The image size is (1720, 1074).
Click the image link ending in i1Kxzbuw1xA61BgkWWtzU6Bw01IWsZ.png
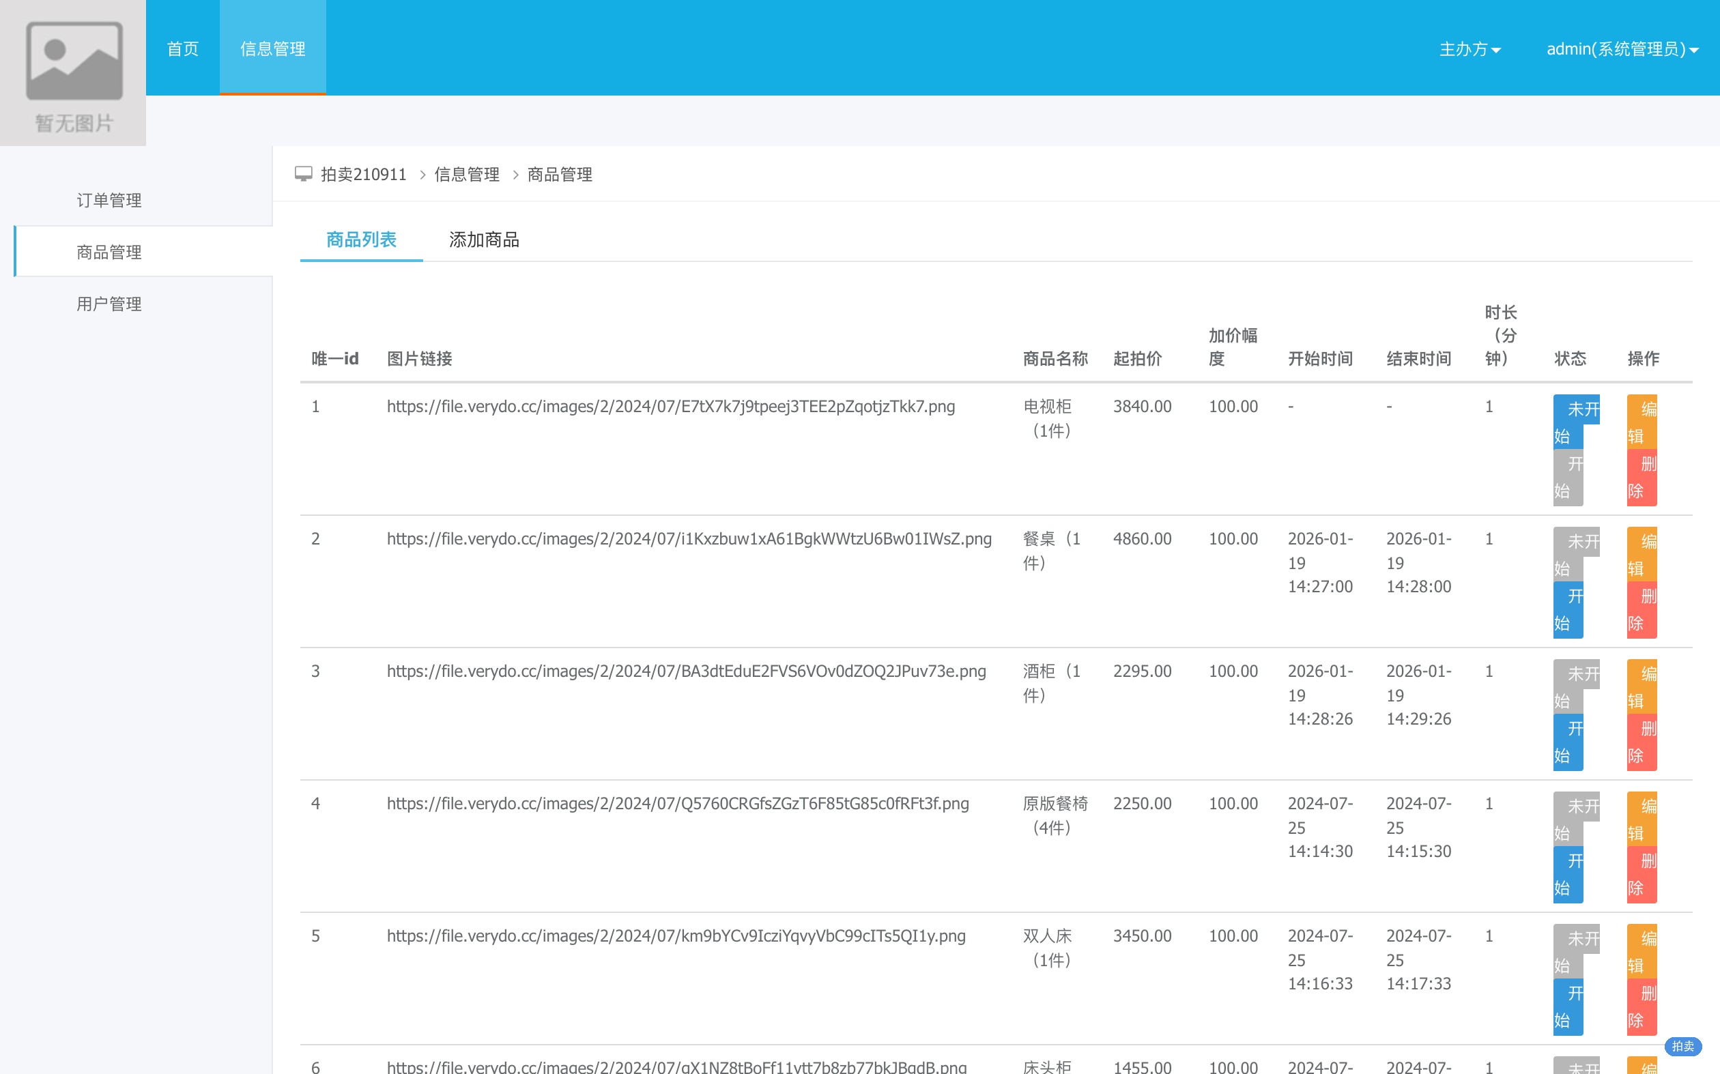(689, 538)
